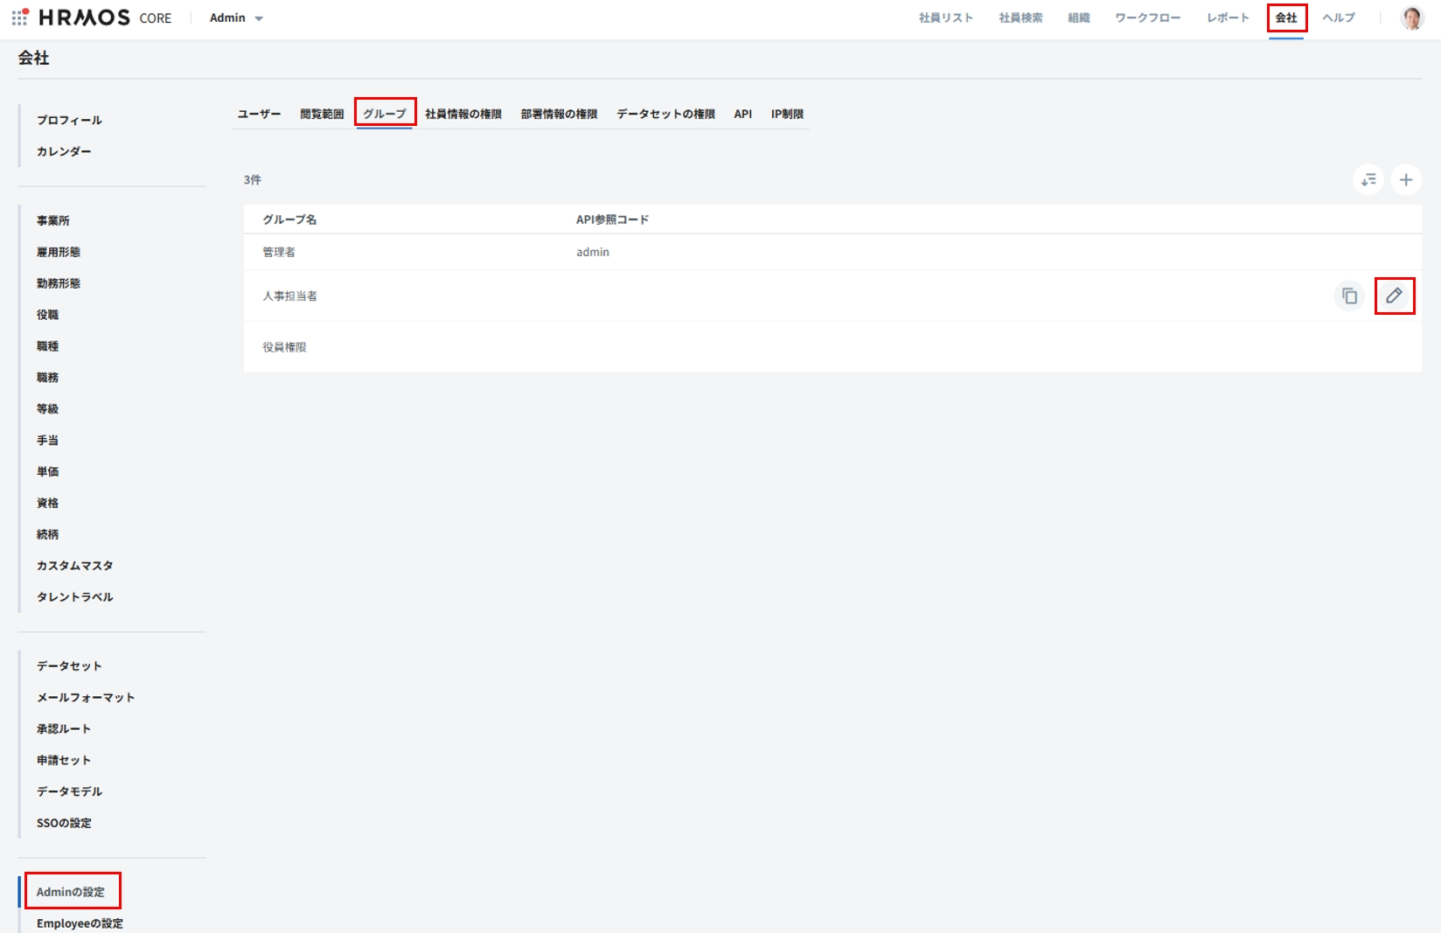Screen dimensions: 1441x933
Task: Open the user profile avatar
Action: coord(1411,17)
